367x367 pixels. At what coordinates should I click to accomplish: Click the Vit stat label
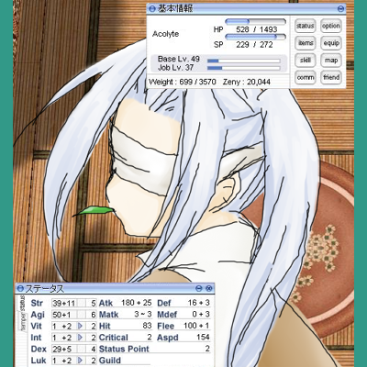(x=36, y=326)
